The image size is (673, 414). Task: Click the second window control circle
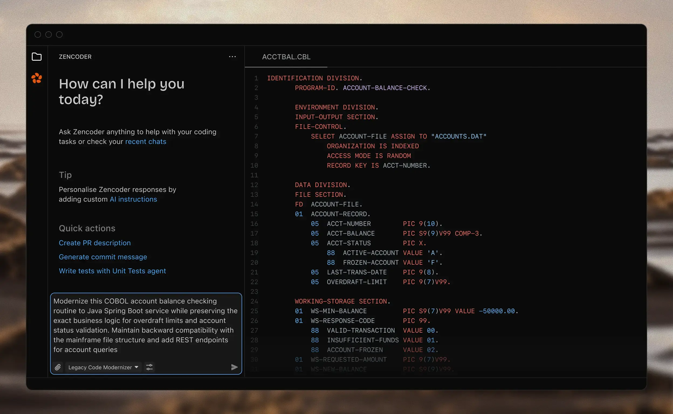(x=49, y=34)
